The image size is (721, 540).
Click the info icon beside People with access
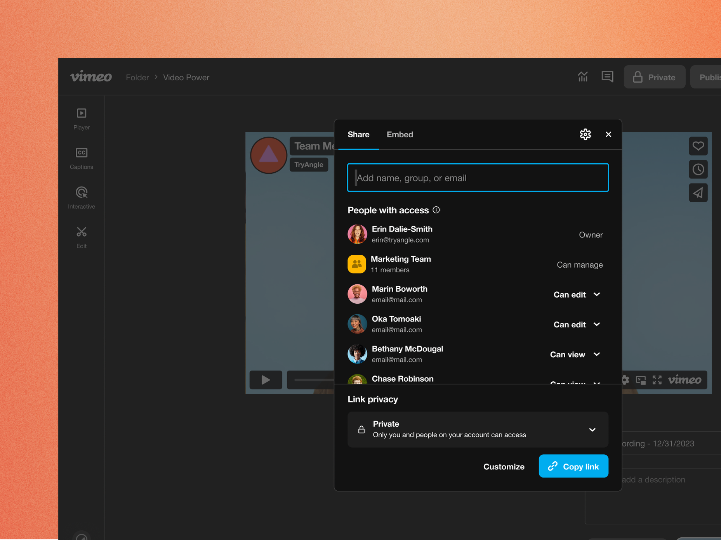[436, 210]
